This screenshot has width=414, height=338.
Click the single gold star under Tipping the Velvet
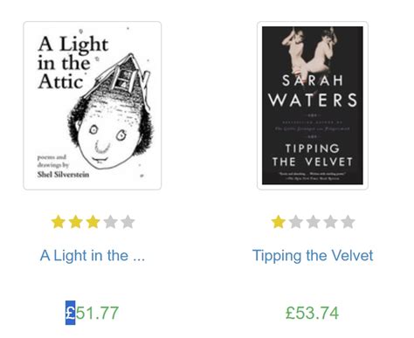[x=278, y=222]
